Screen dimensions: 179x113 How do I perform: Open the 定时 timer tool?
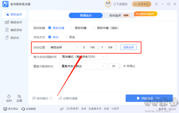tap(9, 98)
